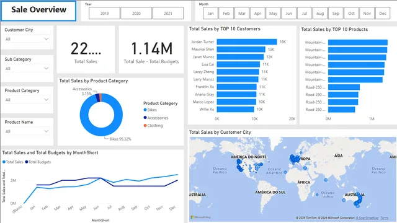397x223 pixels.
Task: Click 'Total Sales by Product Category' title
Action: pos(94,81)
